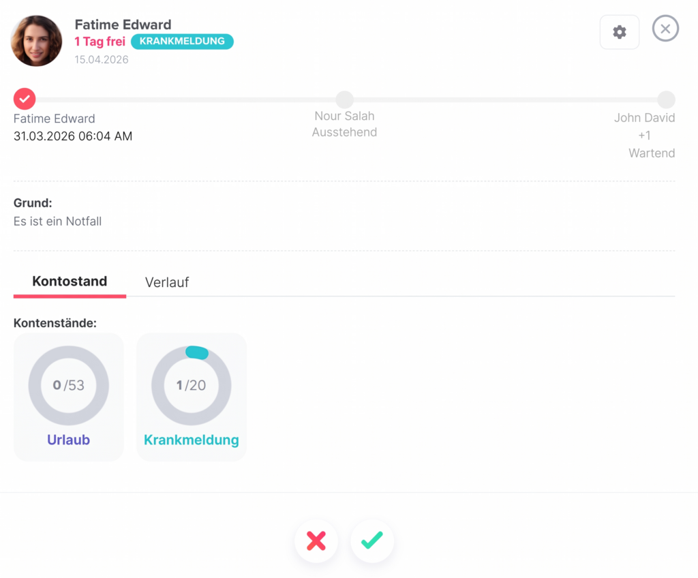This screenshot has width=698, height=578.
Task: Approve the request with green checkmark
Action: 371,541
